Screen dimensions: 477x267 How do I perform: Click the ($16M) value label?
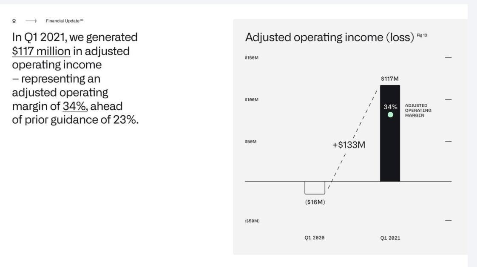pos(315,202)
